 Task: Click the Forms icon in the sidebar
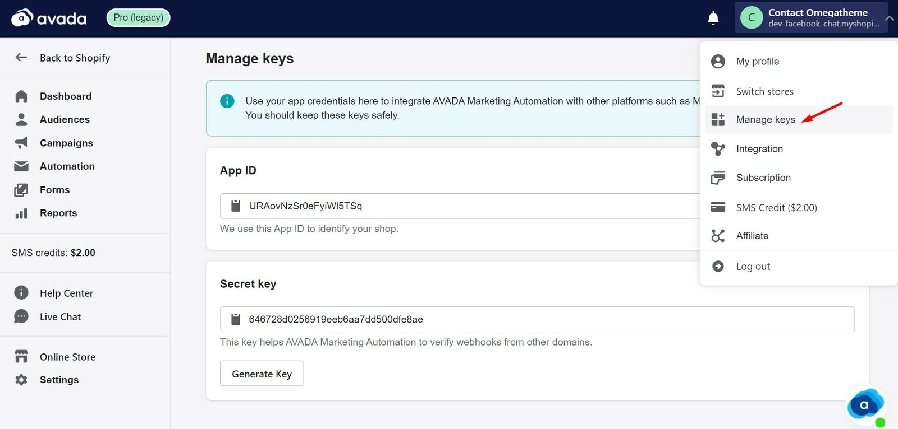[21, 190]
